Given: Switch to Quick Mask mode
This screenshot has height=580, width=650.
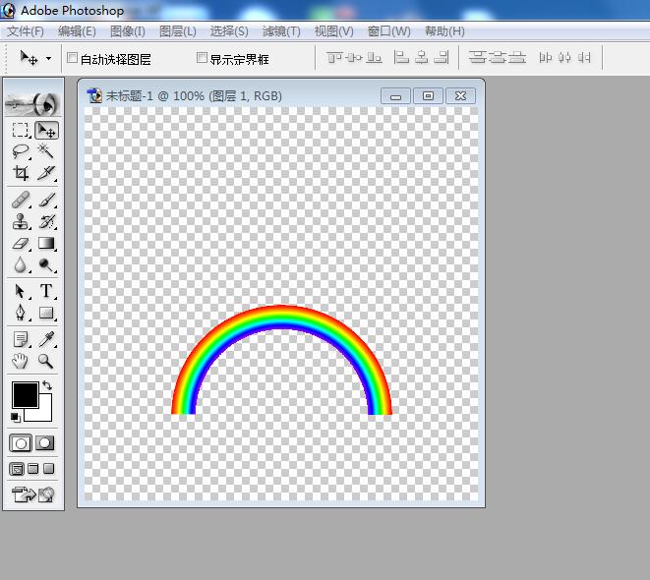Looking at the screenshot, I should [x=45, y=443].
